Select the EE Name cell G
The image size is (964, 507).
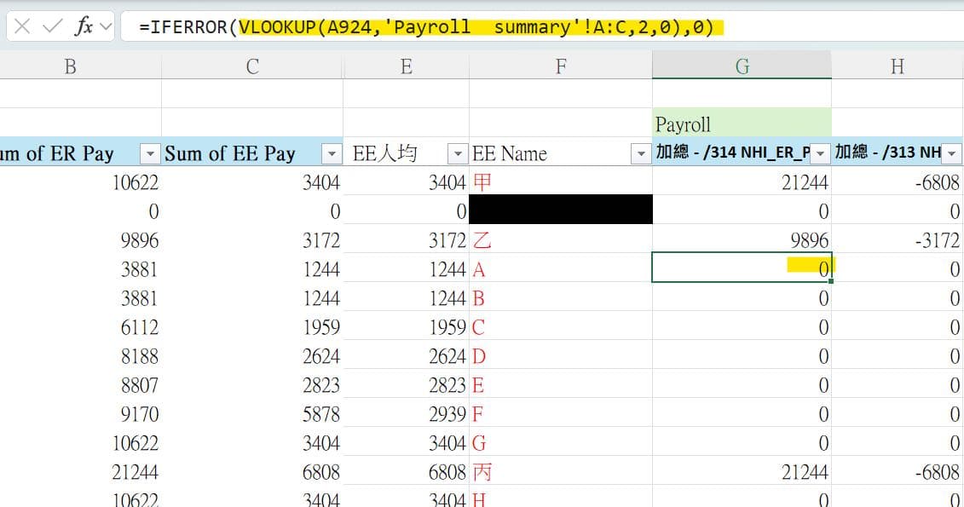(561, 442)
